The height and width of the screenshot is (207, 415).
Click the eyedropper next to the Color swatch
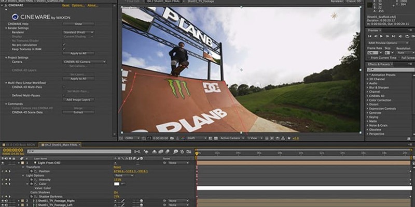coord(123,184)
